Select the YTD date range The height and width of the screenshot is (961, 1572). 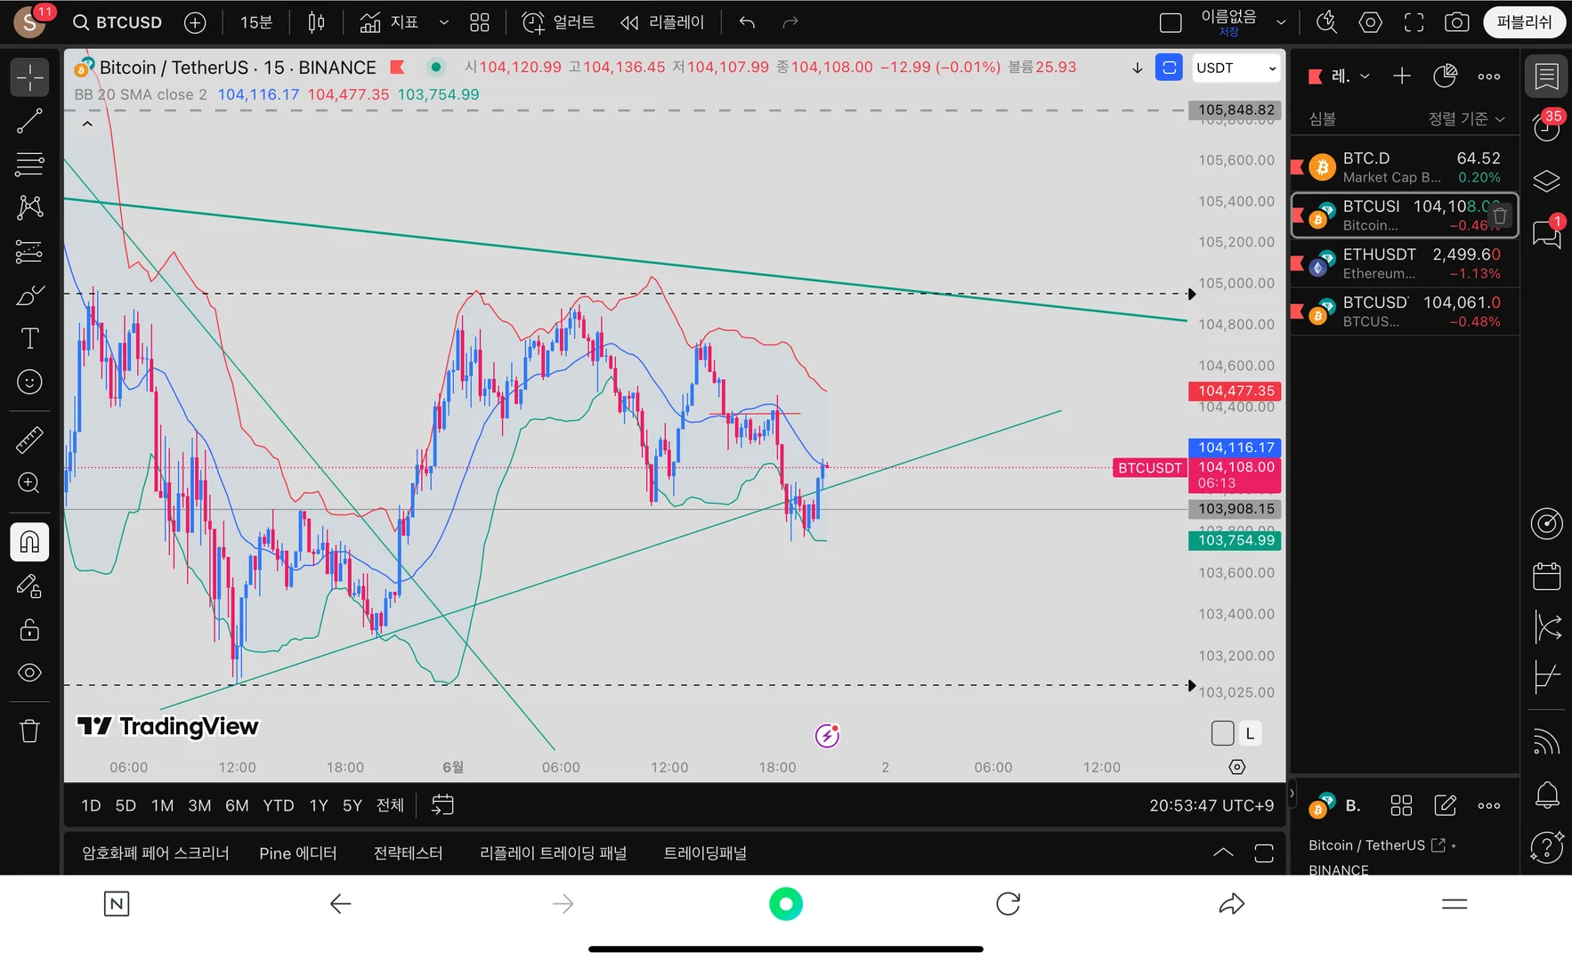(278, 805)
